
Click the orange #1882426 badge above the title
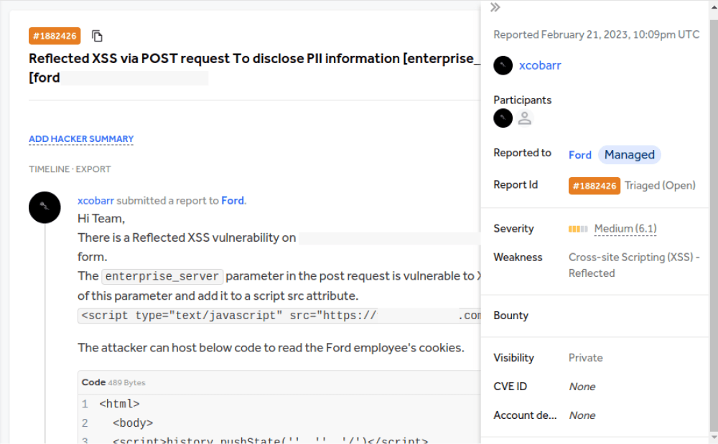point(55,36)
